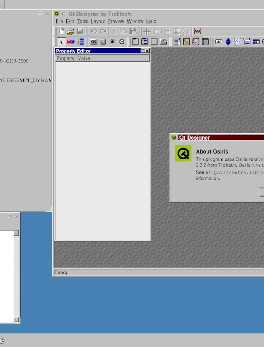Cut the selection with the scissors icon

(114, 32)
